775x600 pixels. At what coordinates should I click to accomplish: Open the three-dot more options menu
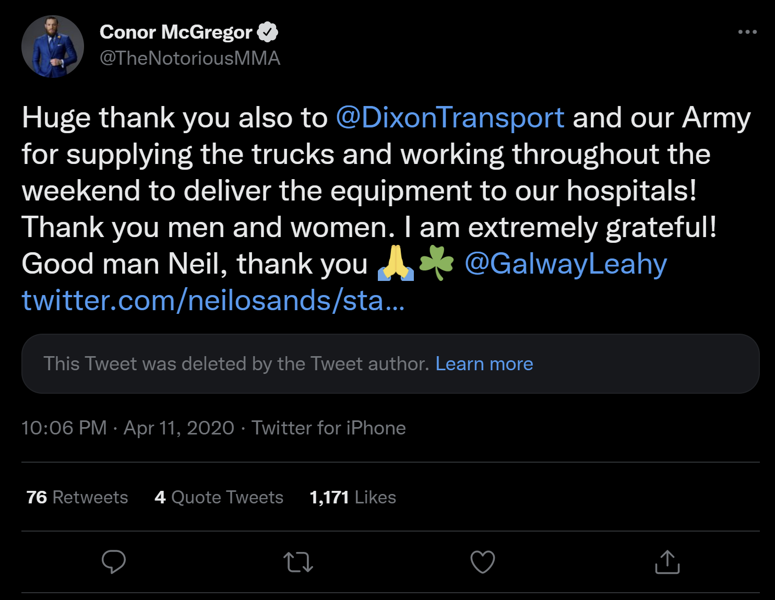coord(747,32)
